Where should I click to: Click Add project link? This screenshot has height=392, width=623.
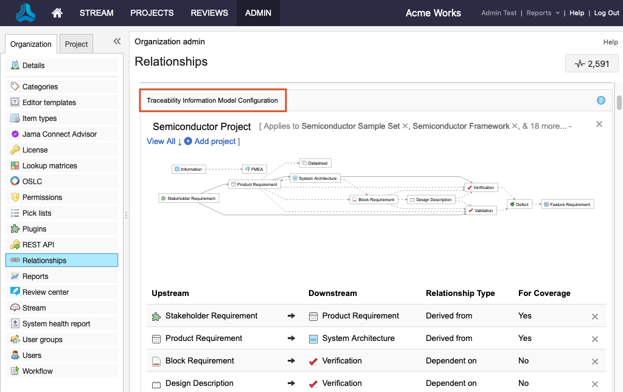(x=214, y=142)
